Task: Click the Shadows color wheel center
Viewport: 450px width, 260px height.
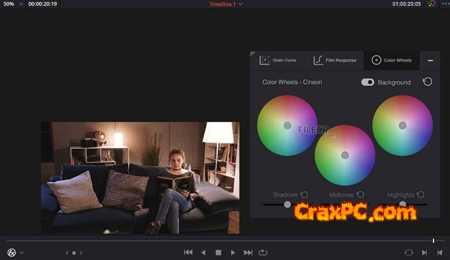Action: [x=287, y=125]
